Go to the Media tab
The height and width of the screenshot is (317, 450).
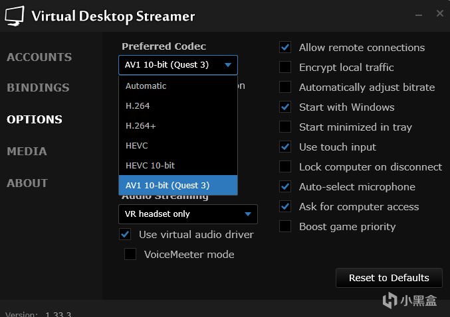(27, 151)
